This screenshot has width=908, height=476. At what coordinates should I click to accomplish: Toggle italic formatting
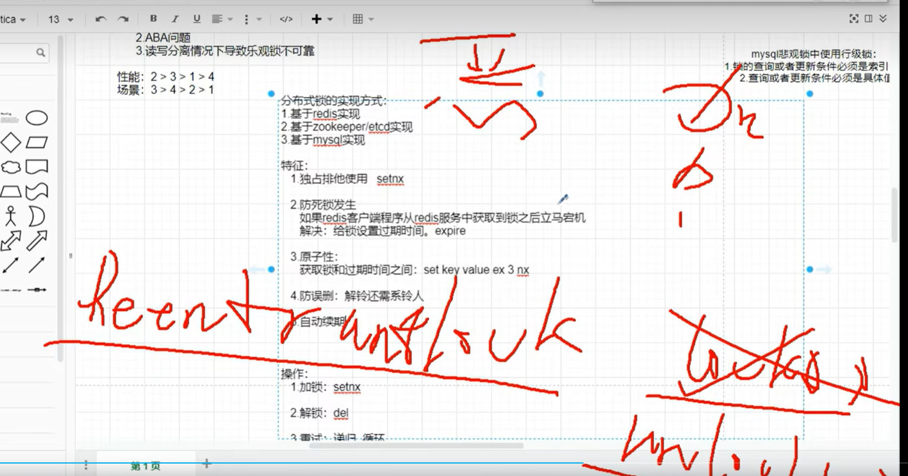pos(175,19)
